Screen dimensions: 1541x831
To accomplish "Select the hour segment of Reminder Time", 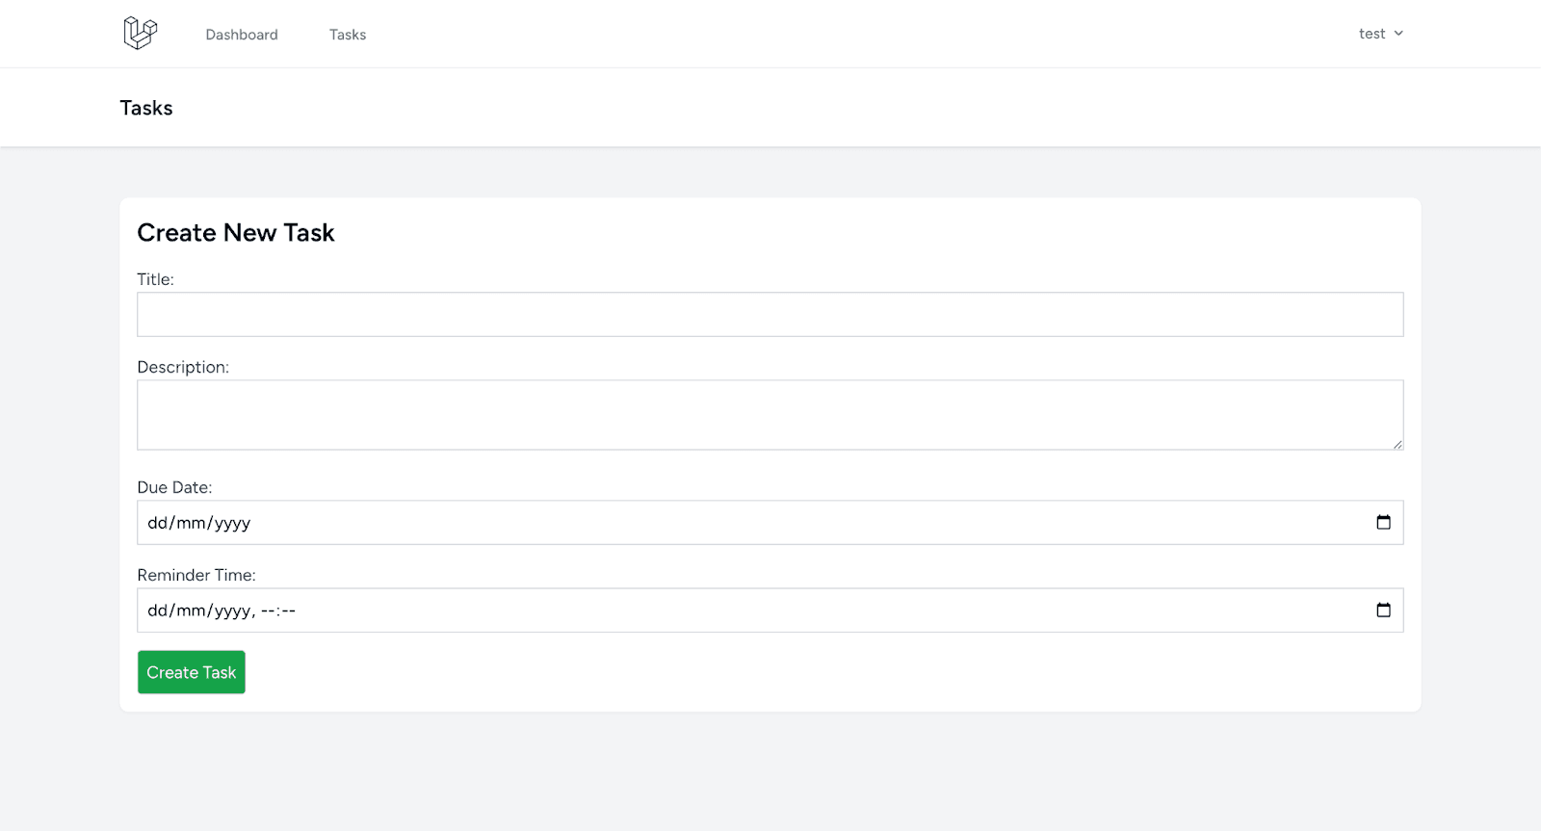I will pyautogui.click(x=268, y=610).
